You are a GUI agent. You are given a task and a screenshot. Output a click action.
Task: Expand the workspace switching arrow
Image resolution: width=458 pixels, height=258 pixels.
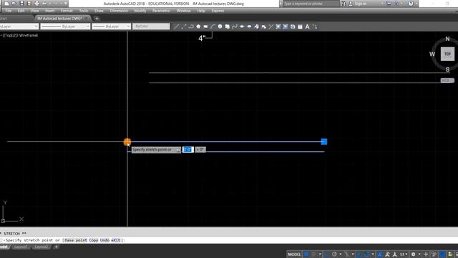point(419,254)
